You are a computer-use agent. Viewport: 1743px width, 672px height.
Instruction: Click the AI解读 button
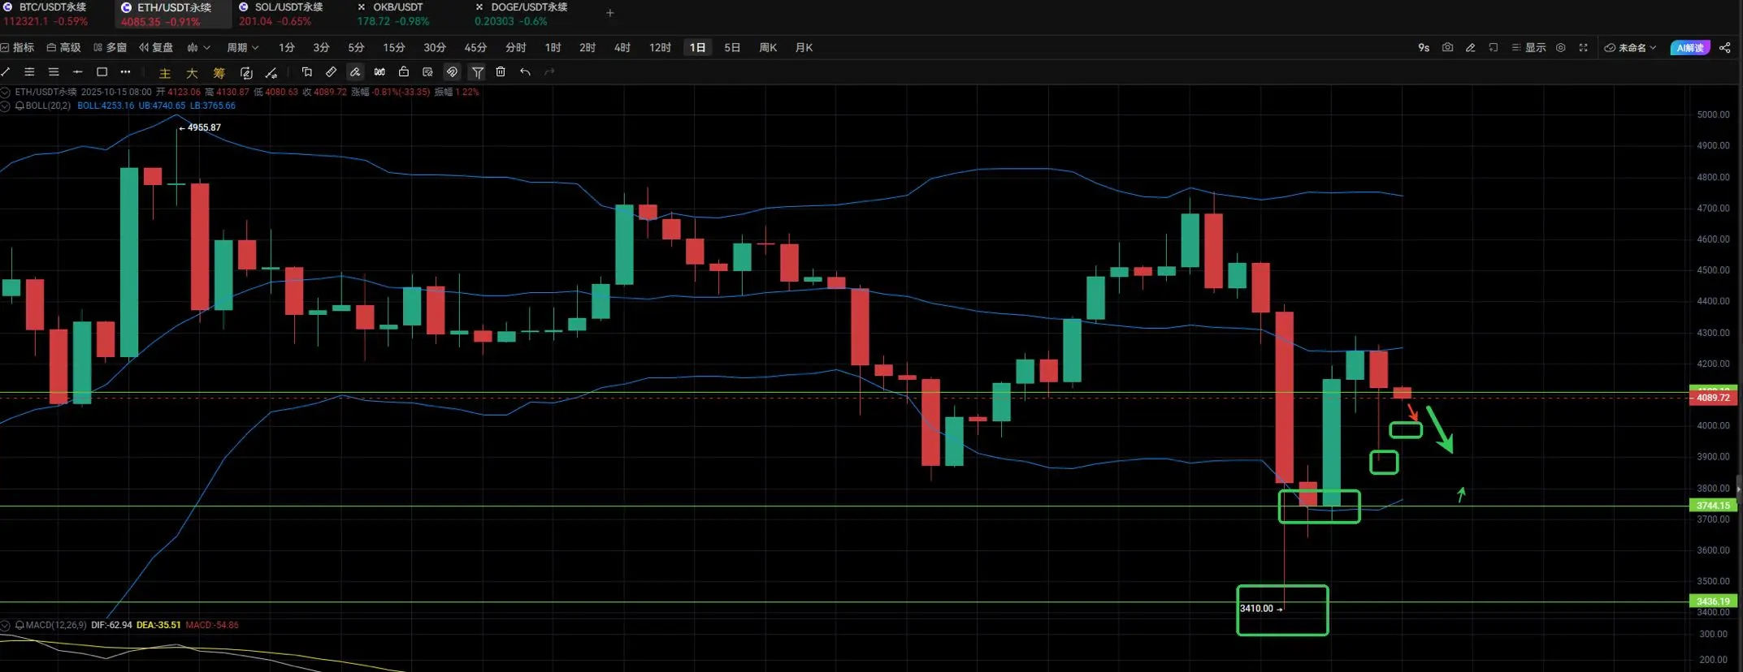tap(1690, 48)
